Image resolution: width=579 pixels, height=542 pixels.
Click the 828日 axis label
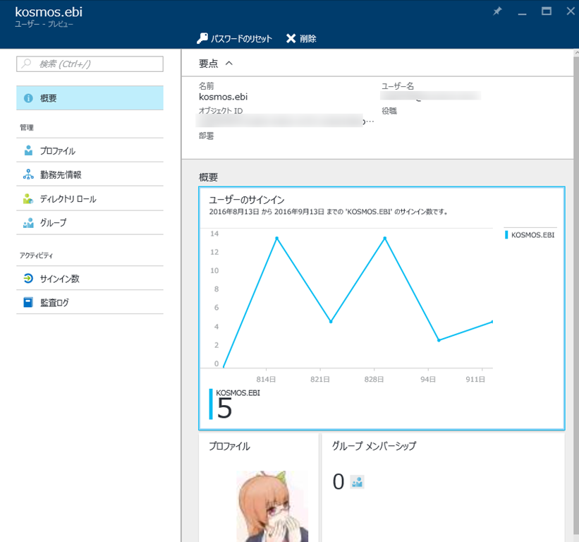(x=374, y=379)
